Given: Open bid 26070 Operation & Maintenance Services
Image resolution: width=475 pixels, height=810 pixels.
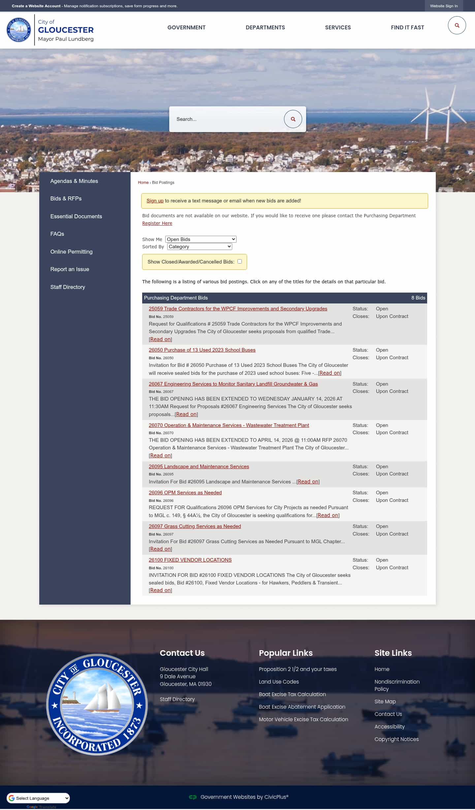Looking at the screenshot, I should (x=229, y=425).
